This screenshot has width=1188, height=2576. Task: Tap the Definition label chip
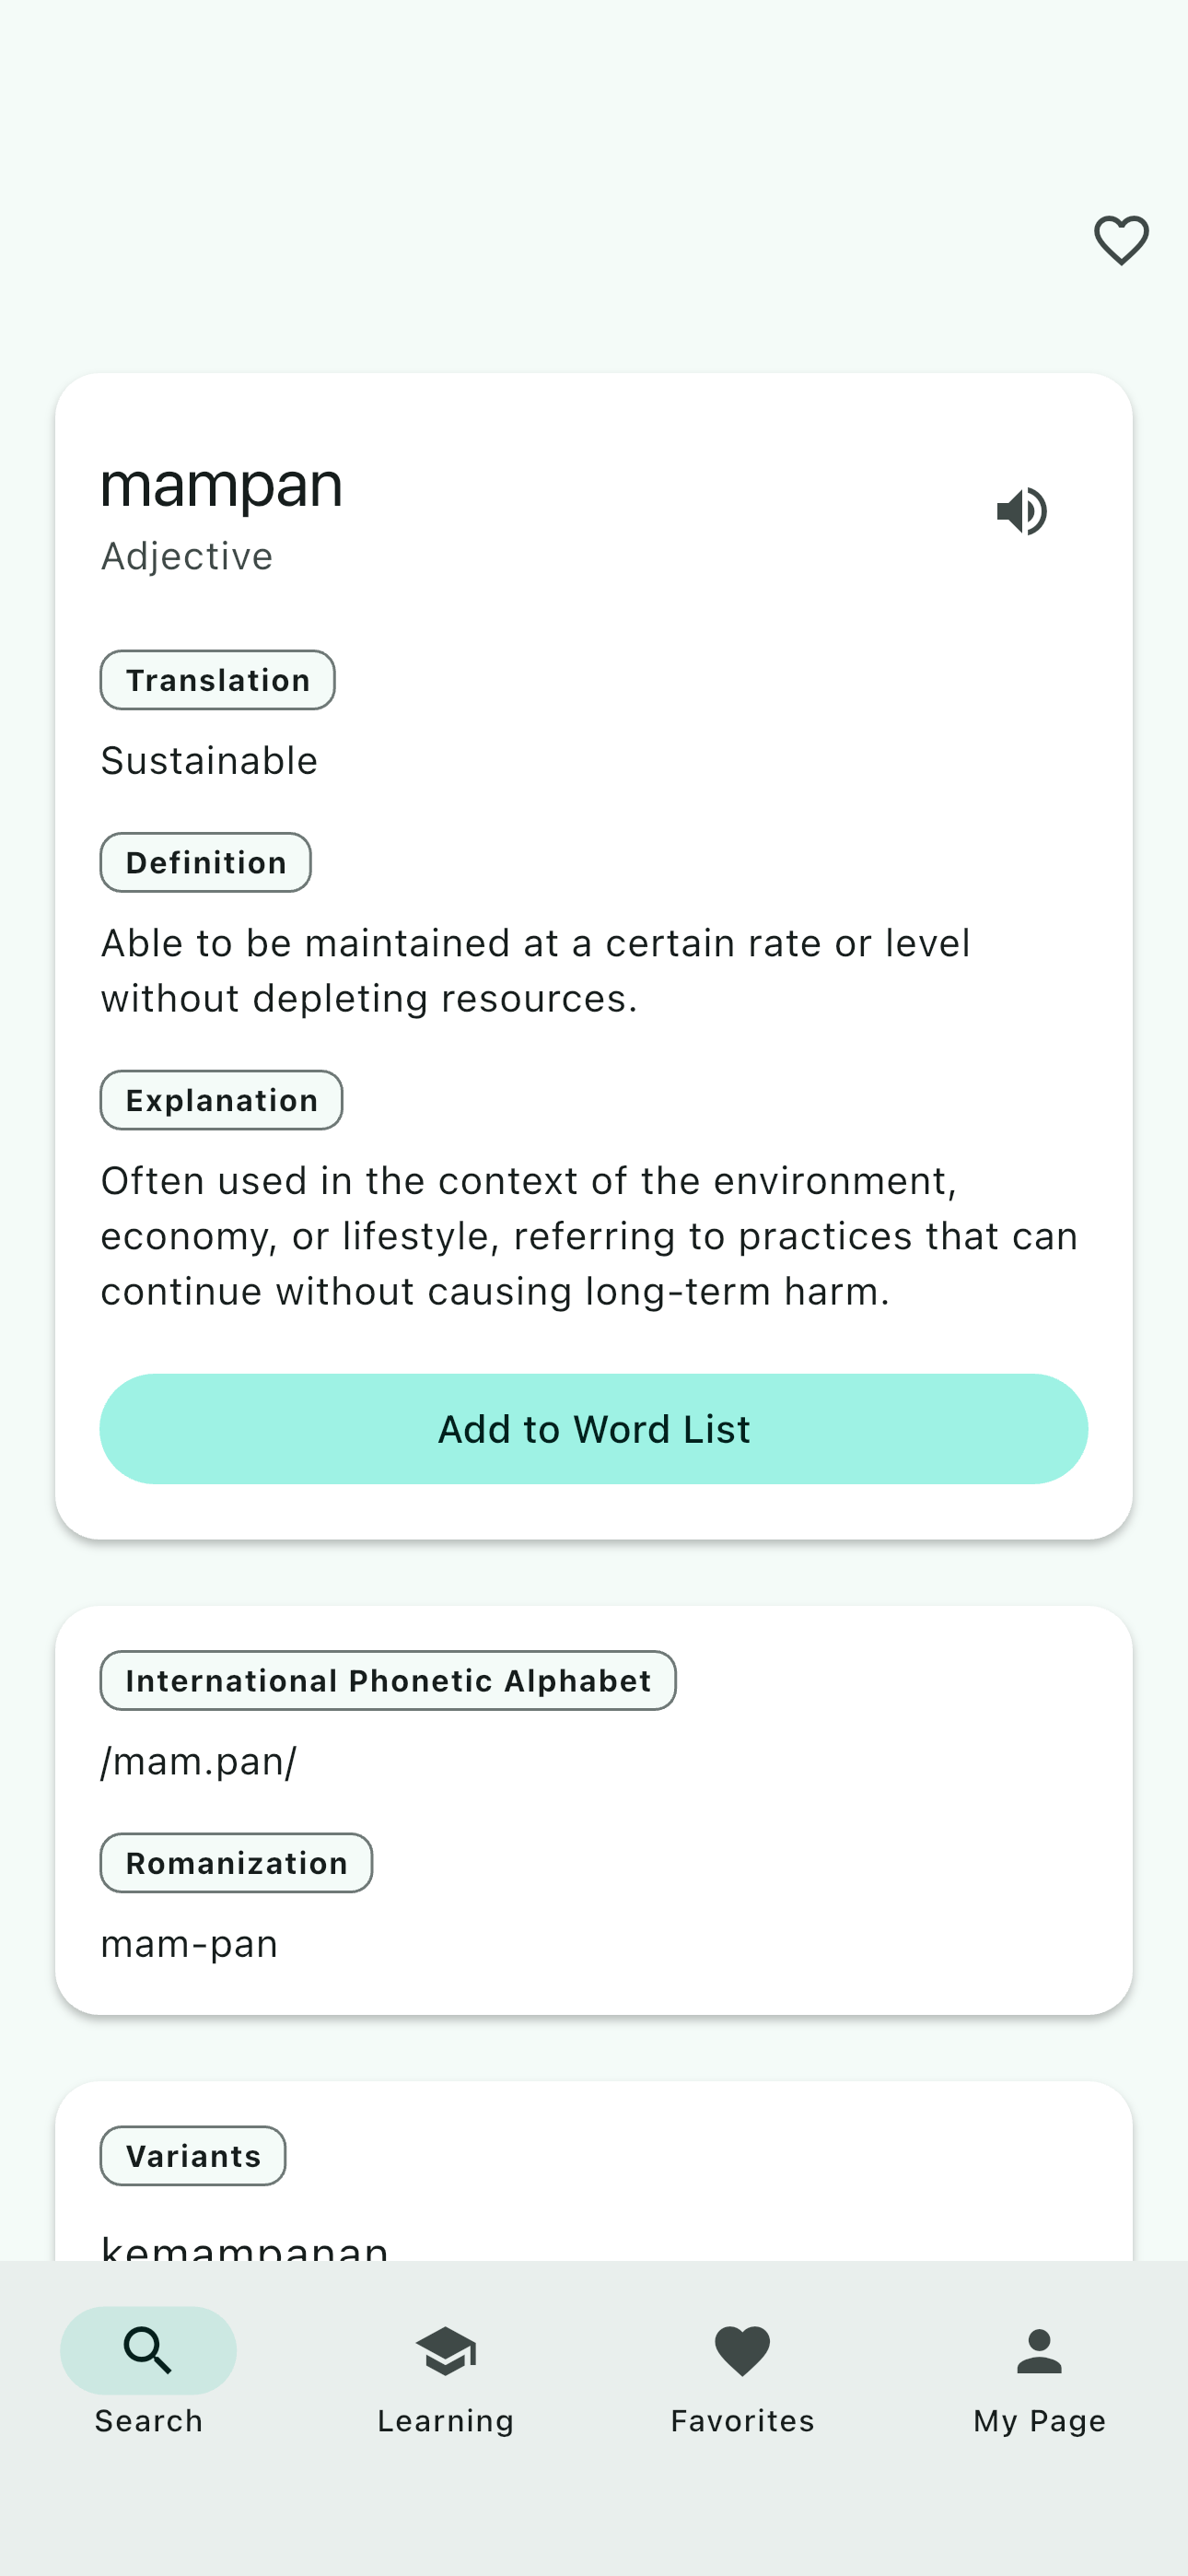coord(205,862)
